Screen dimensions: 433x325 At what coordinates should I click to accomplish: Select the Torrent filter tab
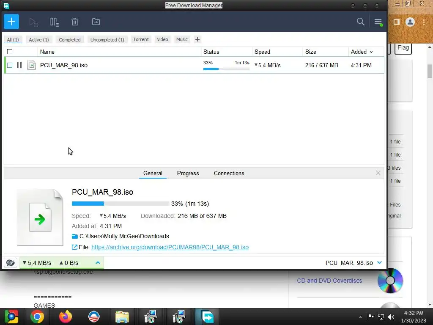click(x=141, y=39)
